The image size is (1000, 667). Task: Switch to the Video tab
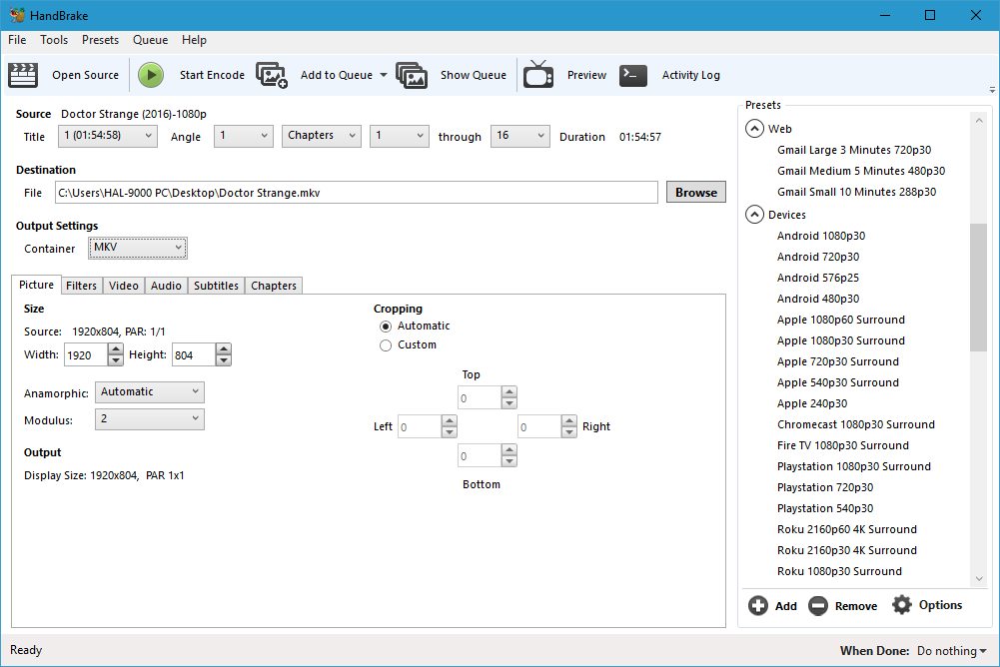point(124,286)
